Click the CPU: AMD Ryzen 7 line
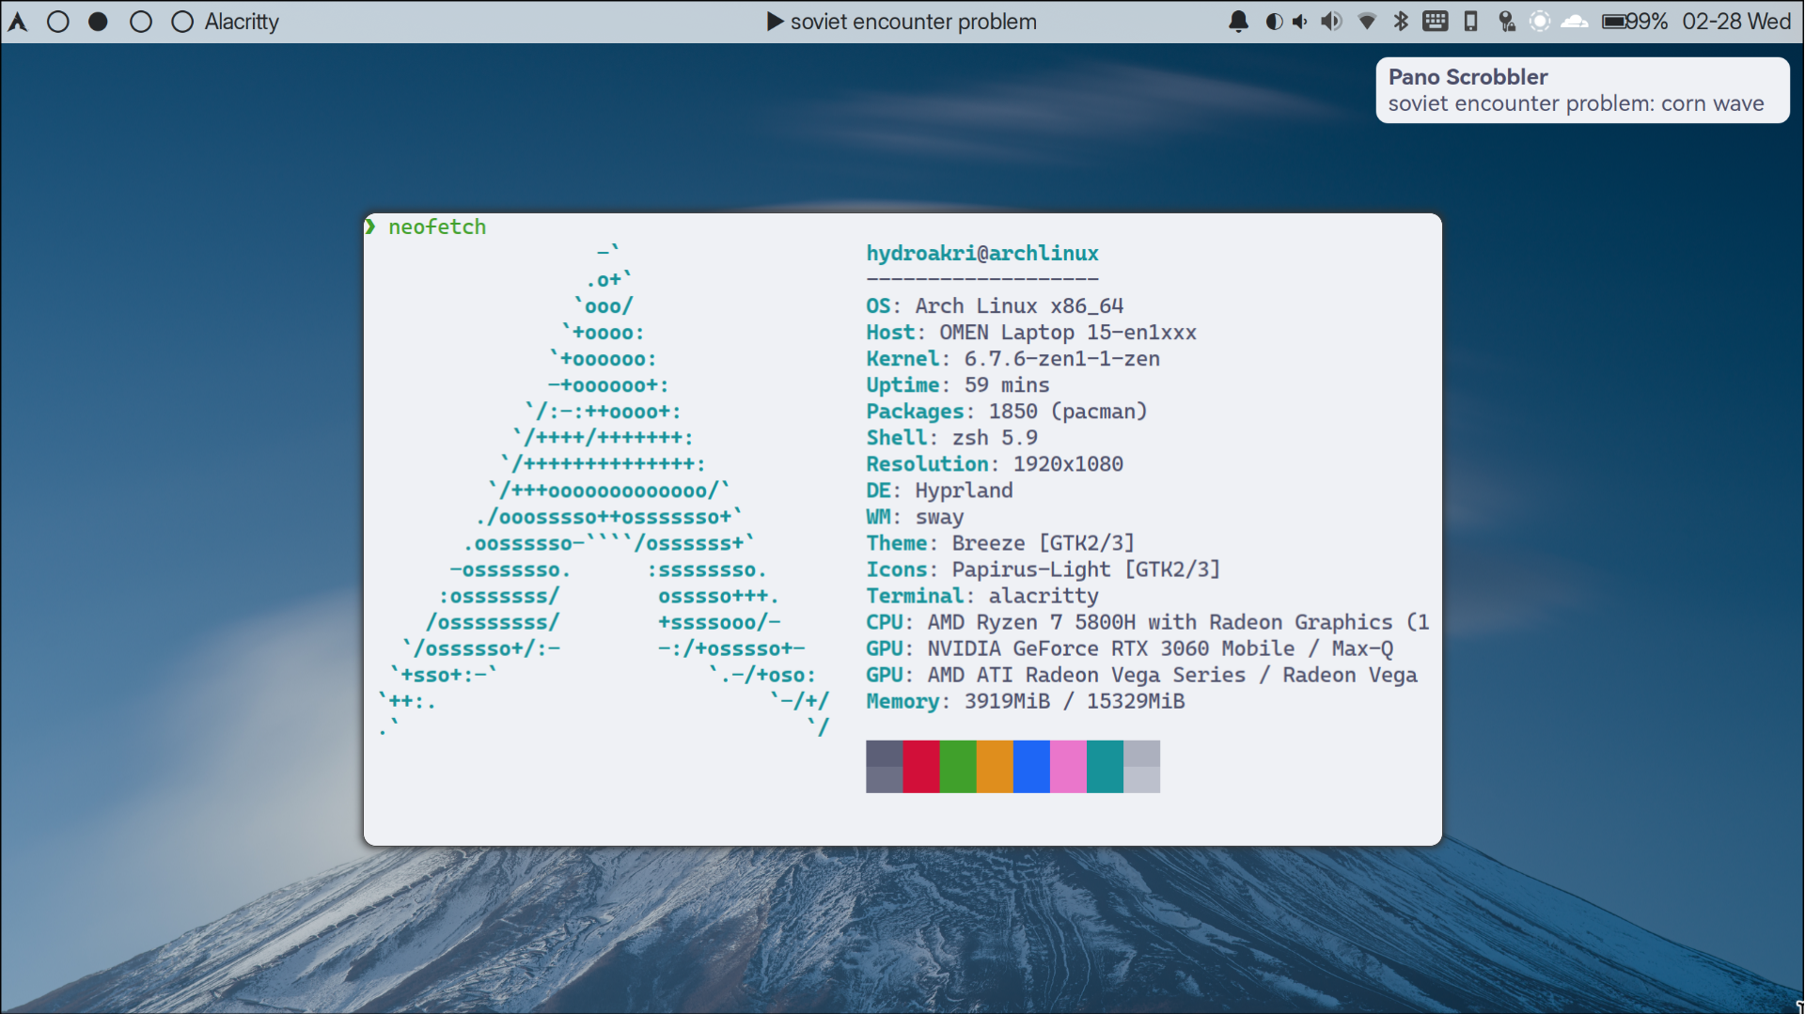The image size is (1805, 1014). 1148,621
